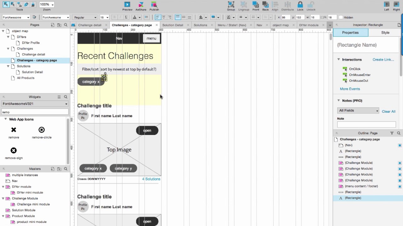Click the Outline filter funnel icon

click(392, 133)
